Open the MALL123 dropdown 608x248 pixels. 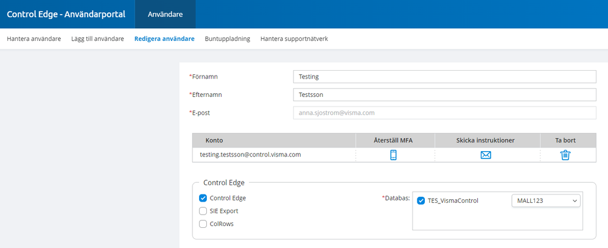(546, 200)
